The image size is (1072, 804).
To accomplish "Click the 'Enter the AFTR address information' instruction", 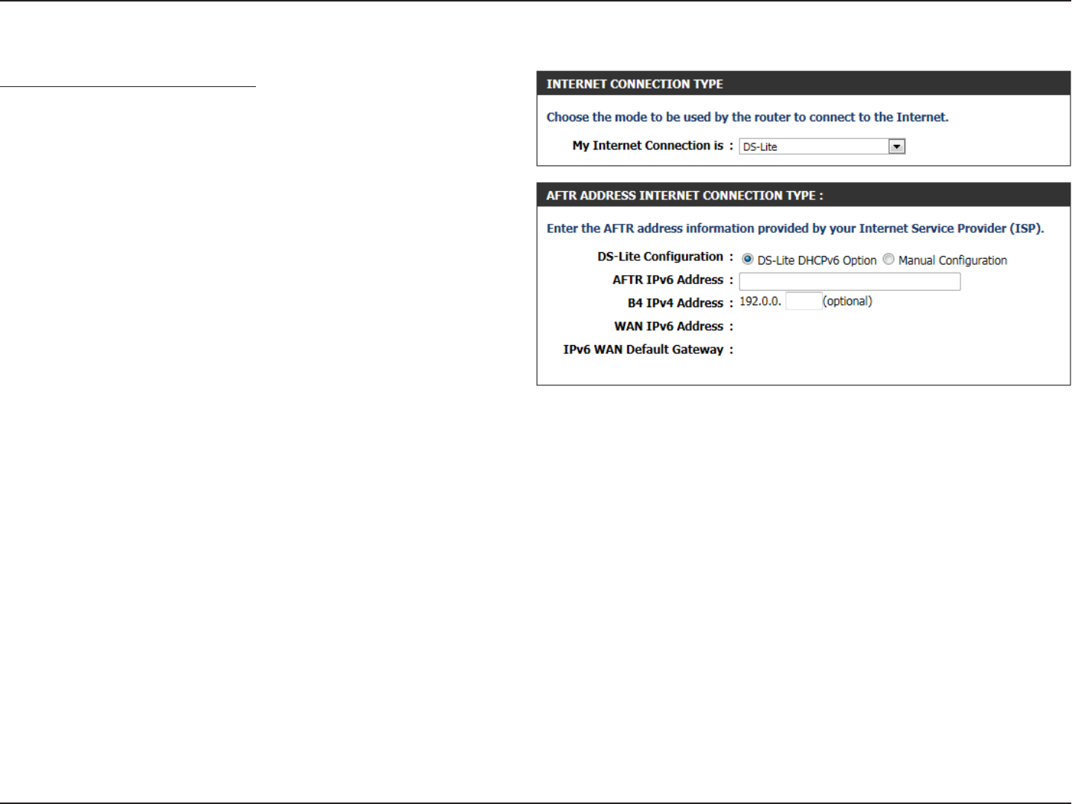I will tap(795, 228).
